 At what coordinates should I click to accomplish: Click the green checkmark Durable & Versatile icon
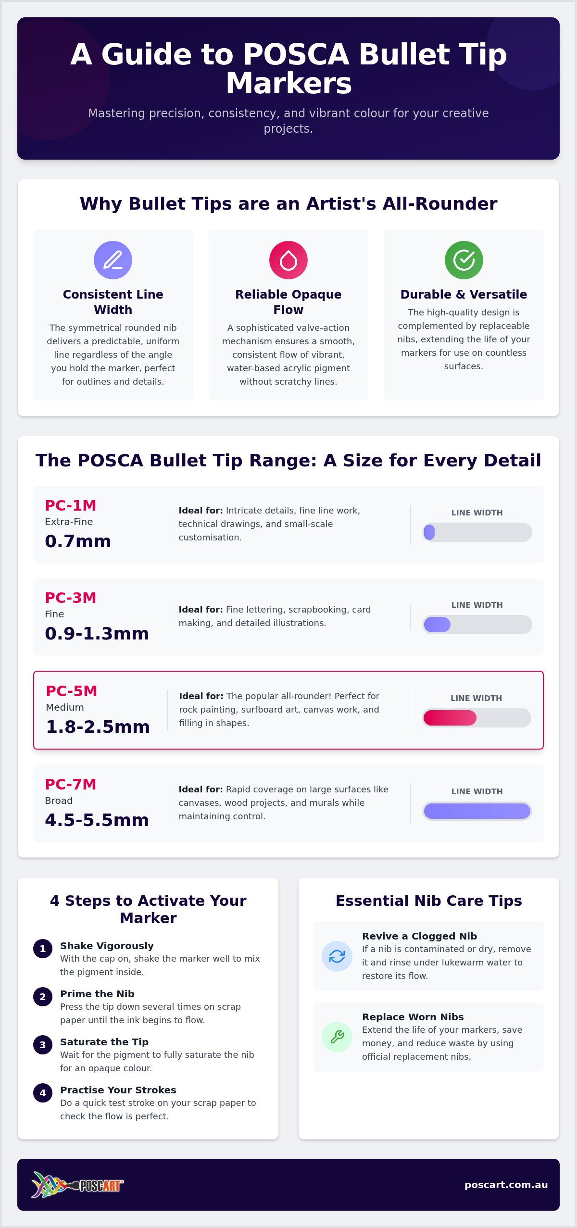(464, 260)
